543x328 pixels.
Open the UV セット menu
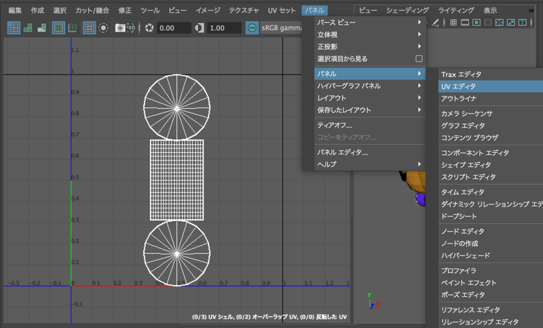[x=282, y=11]
